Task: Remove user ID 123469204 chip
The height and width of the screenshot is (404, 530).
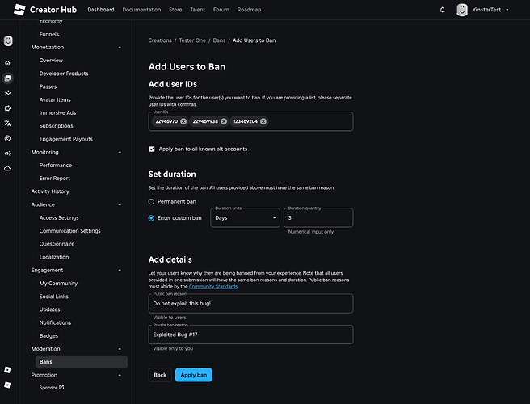Action: (263, 121)
